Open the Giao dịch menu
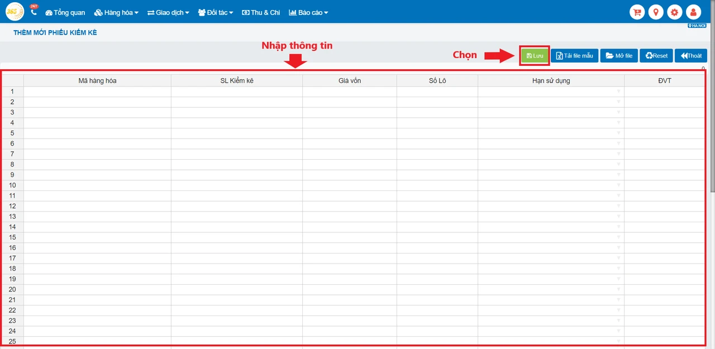The image size is (715, 349). click(x=168, y=12)
